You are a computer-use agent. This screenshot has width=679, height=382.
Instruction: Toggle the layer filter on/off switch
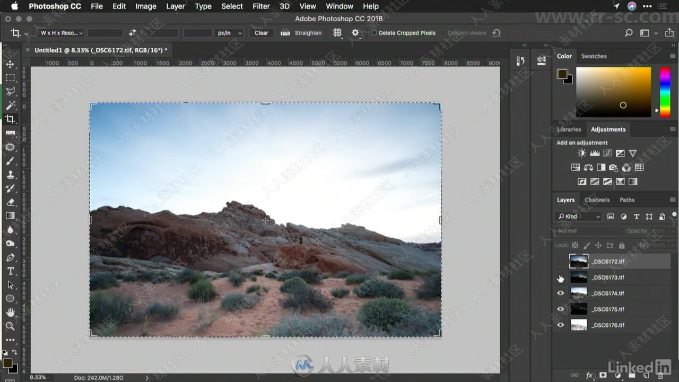click(x=674, y=215)
